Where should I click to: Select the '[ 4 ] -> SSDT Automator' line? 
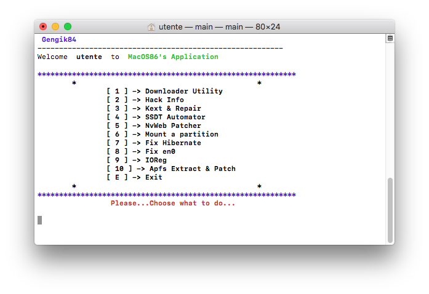156,117
